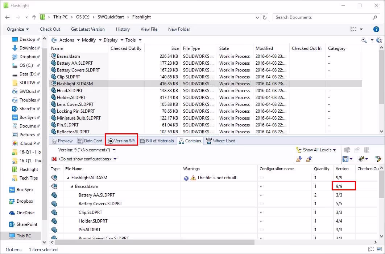This screenshot has height=254, width=385.
Task: Open the Version 9/9 tab
Action: (121, 141)
